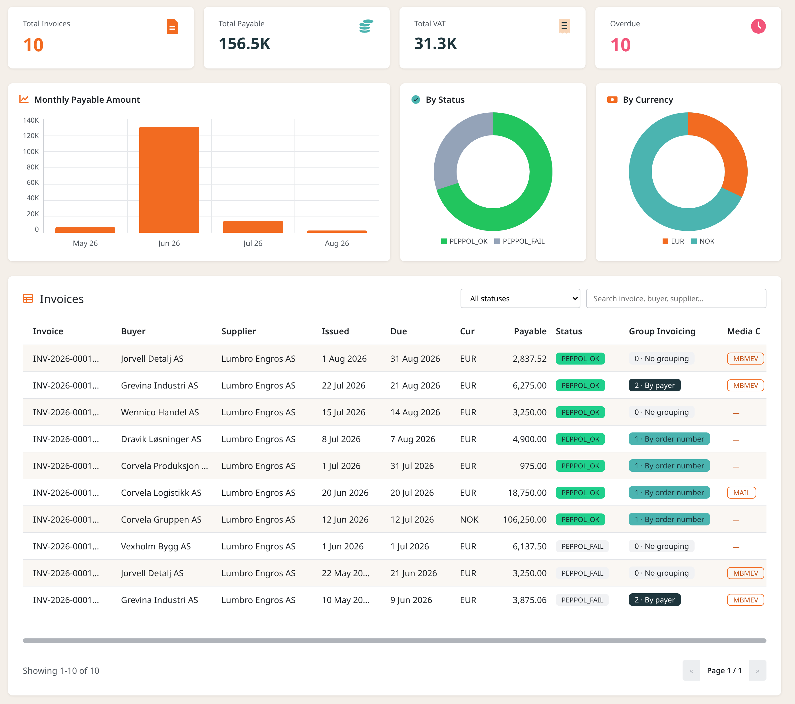Viewport: 795px width, 704px height.
Task: Click the MAIL badge for Corvela Logistikk
Action: [741, 493]
